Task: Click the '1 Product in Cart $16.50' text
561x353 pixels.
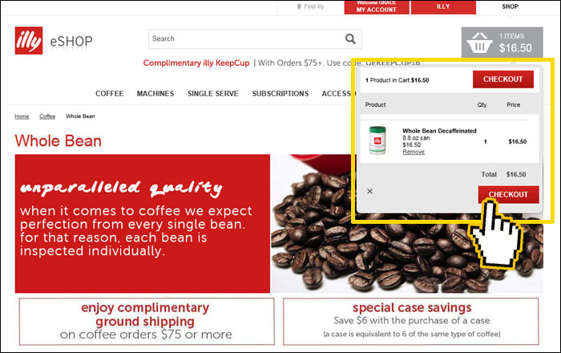Action: click(x=397, y=80)
